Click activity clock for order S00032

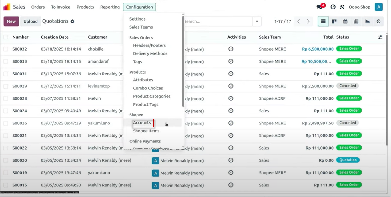click(x=231, y=49)
